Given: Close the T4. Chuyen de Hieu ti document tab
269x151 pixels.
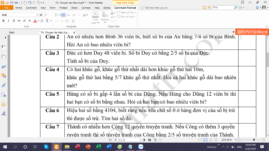Looking at the screenshot, I should click(x=74, y=32).
